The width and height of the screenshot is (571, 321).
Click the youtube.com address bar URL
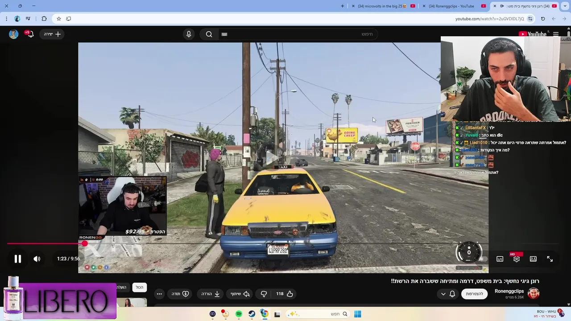point(489,19)
